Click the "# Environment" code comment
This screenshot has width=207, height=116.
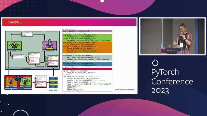[x=70, y=29]
